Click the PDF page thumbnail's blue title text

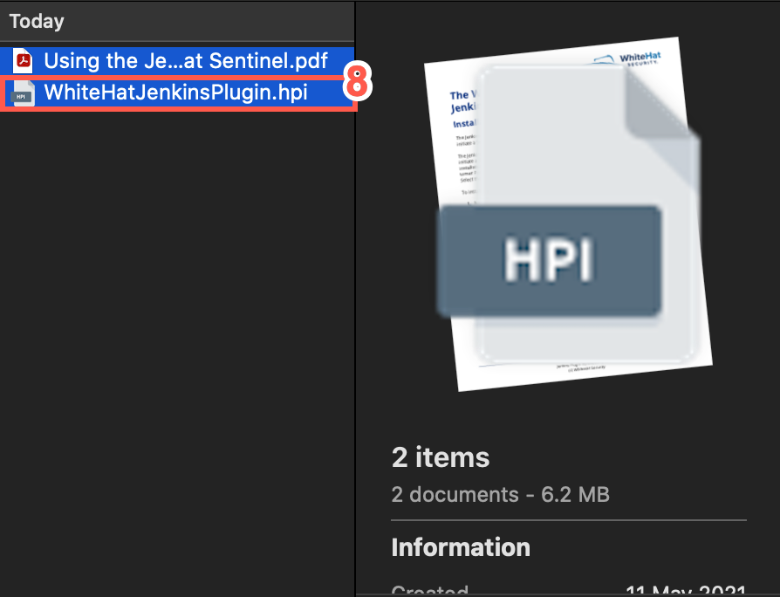click(461, 101)
